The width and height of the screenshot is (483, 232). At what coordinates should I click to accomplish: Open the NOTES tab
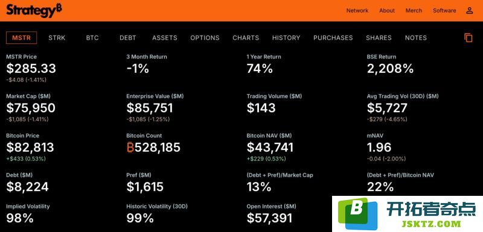pyautogui.click(x=416, y=38)
